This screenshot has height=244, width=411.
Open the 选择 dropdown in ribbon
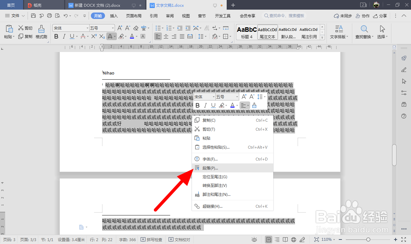pyautogui.click(x=382, y=32)
